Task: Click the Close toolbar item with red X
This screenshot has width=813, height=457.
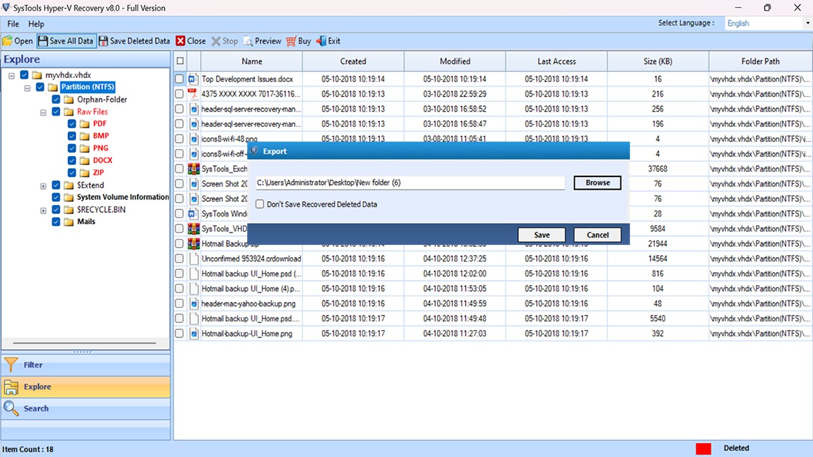Action: tap(191, 41)
